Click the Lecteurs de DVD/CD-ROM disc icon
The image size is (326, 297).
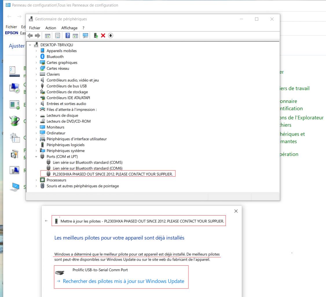point(42,121)
